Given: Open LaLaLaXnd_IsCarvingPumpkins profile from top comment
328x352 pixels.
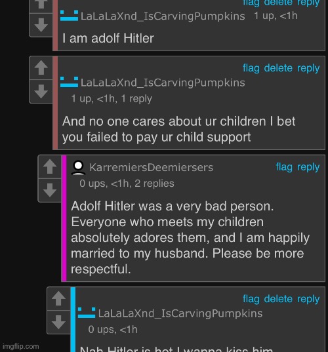Looking at the screenshot, I should (x=163, y=16).
